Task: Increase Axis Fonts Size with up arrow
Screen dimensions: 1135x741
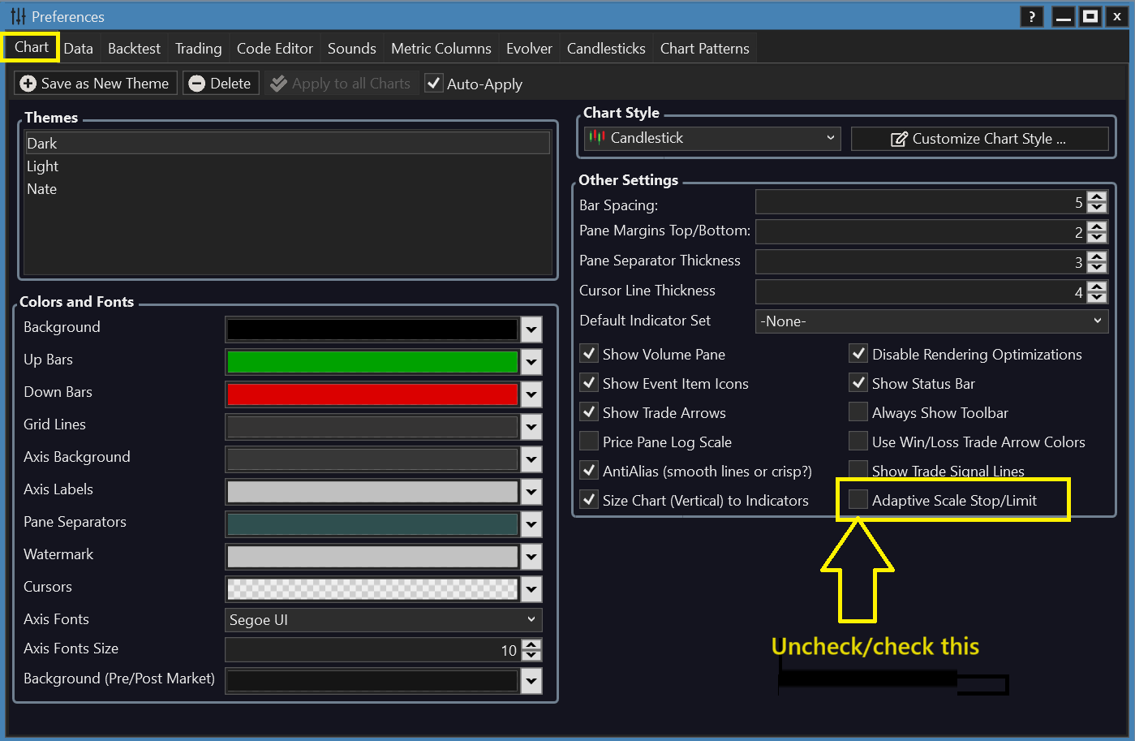Action: 531,644
